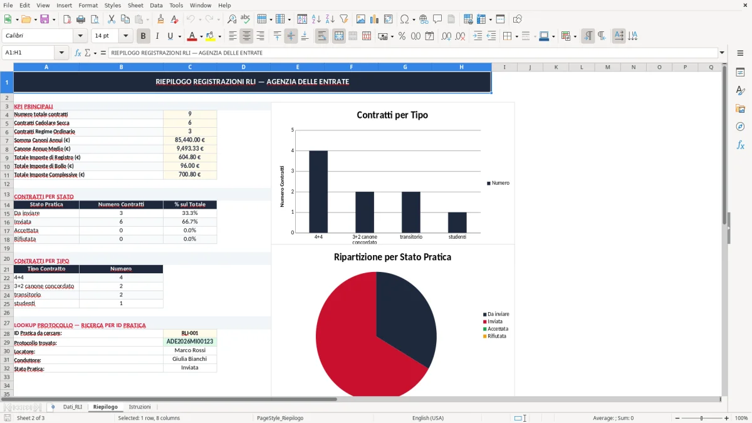Image resolution: width=752 pixels, height=423 pixels.
Task: Align cell text right
Action: coord(260,36)
